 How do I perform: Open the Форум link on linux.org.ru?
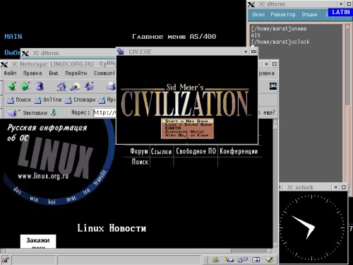click(x=139, y=151)
